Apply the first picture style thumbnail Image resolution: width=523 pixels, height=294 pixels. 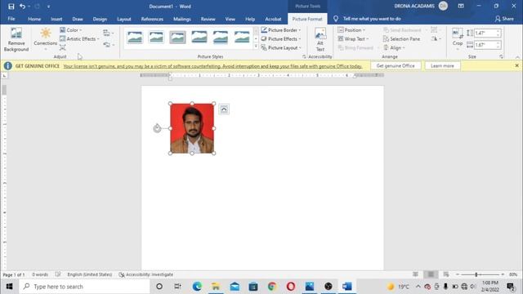point(135,37)
